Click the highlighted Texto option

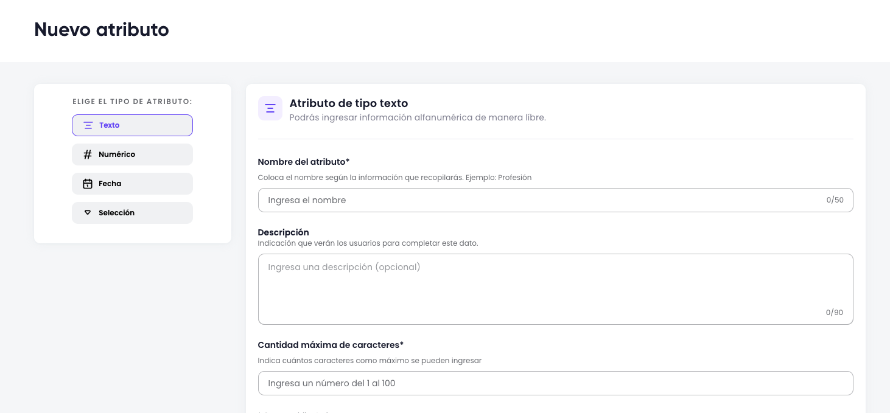[x=132, y=125]
